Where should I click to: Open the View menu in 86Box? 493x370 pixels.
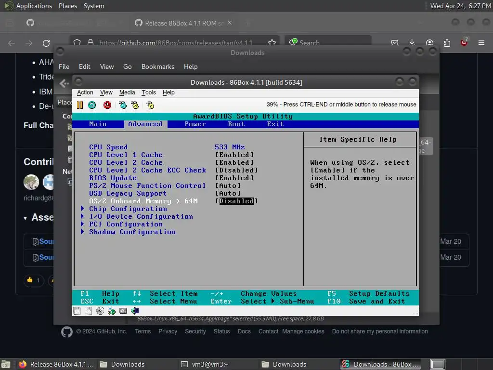106,92
